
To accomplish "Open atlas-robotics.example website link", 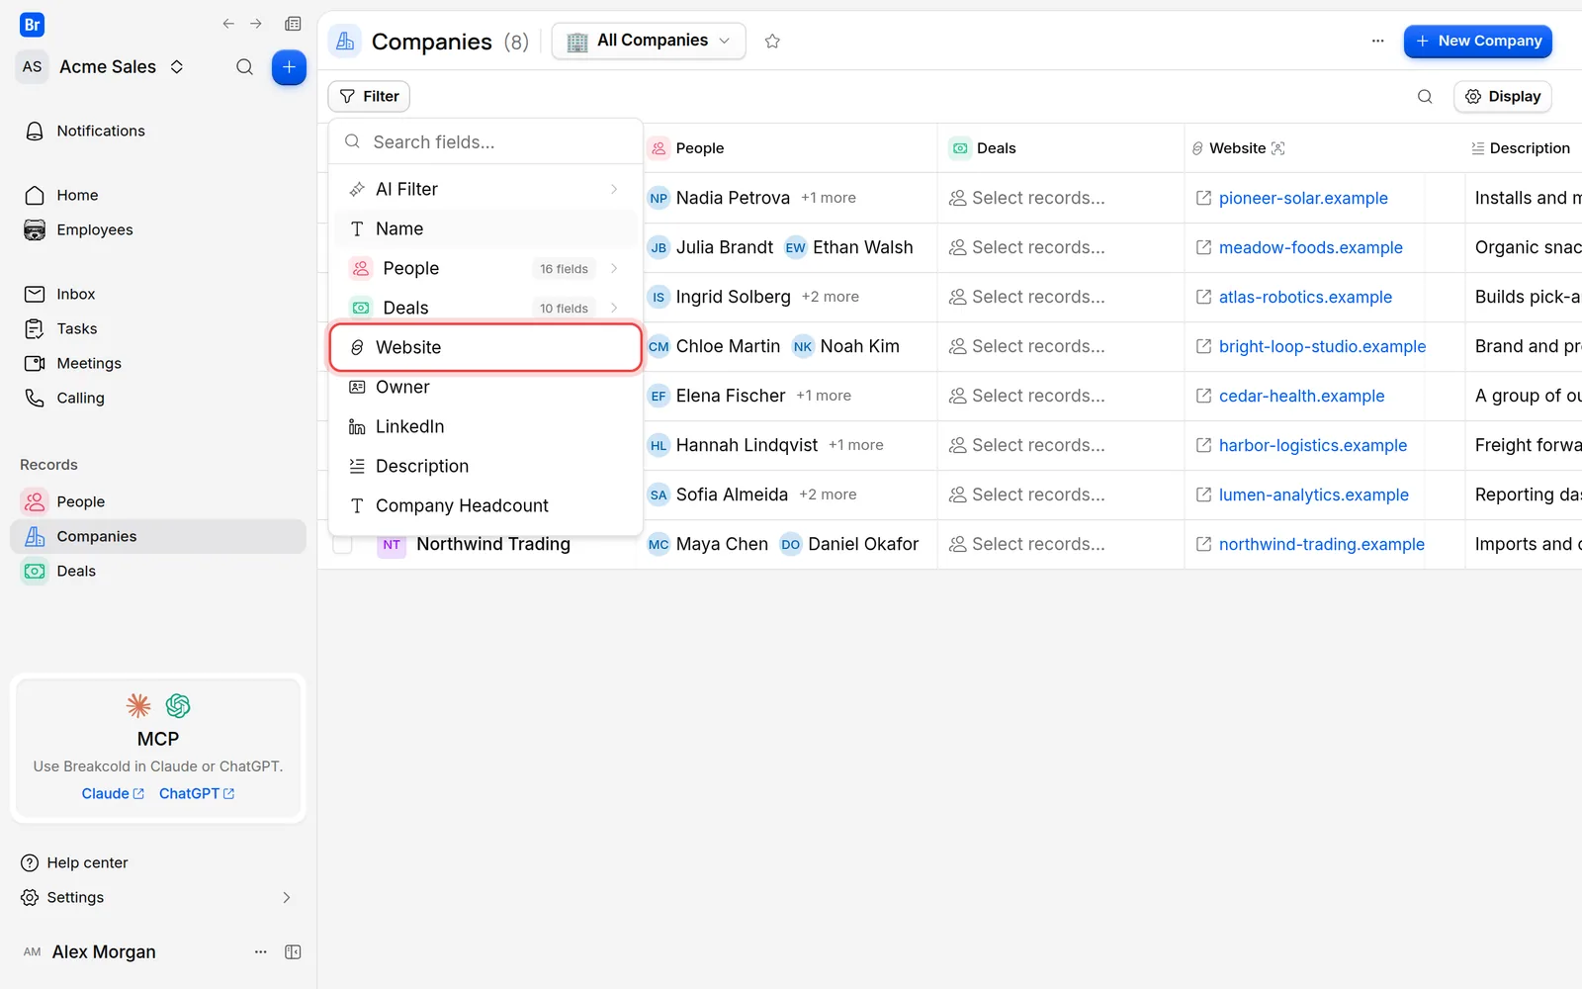I will 1305,298.
